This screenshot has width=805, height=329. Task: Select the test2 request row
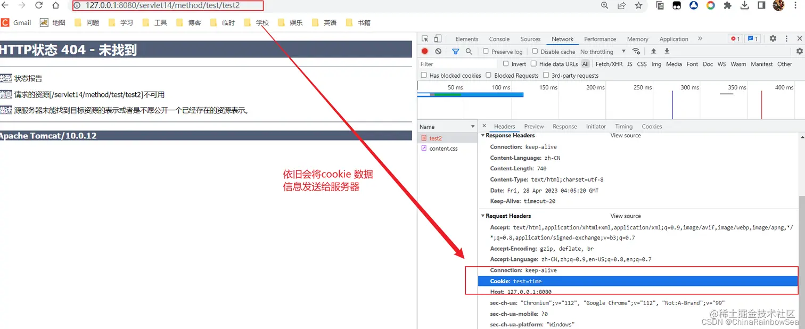point(447,138)
